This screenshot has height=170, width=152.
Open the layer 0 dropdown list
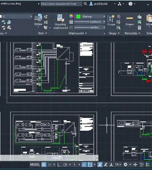(x=16, y=16)
